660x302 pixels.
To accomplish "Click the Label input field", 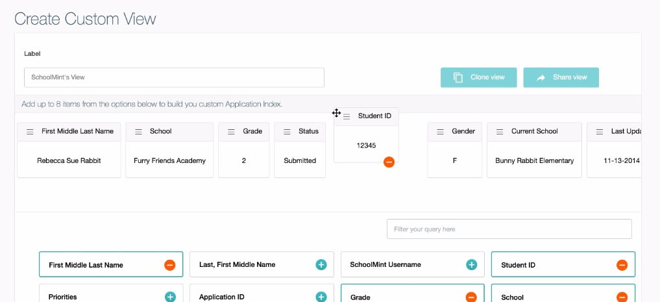I will coord(174,77).
